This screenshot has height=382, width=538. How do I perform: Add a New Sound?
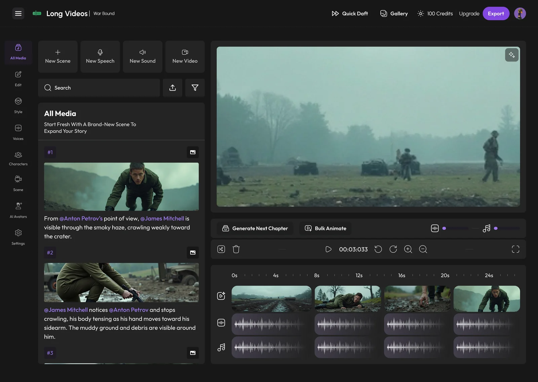[x=143, y=57]
